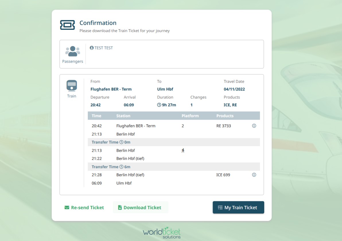Click the worldticket solutions logo
Image resolution: width=342 pixels, height=241 pixels.
[162, 233]
